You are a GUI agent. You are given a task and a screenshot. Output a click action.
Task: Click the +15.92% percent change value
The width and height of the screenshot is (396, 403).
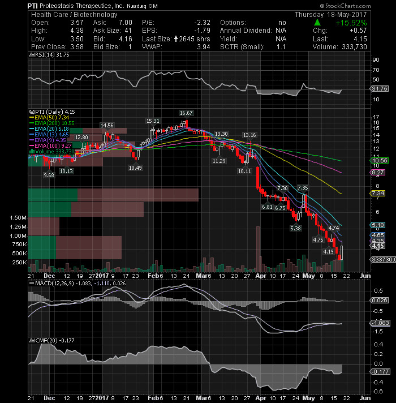(x=351, y=23)
